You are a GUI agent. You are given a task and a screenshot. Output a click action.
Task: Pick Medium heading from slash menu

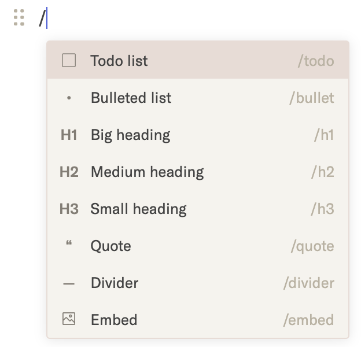[147, 172]
